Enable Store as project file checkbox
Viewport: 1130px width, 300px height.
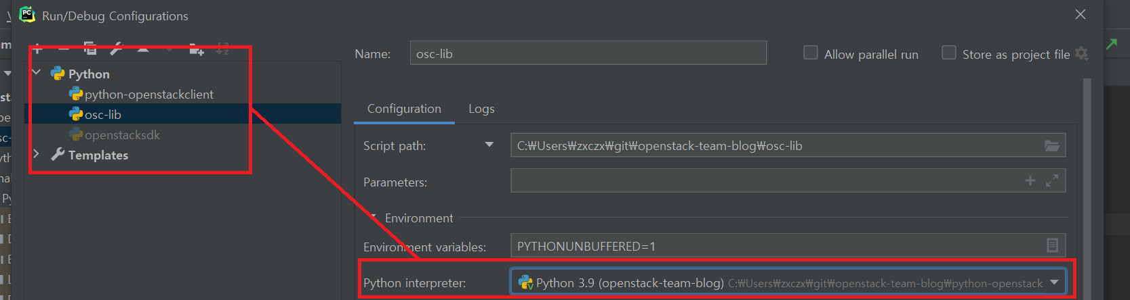click(x=949, y=53)
